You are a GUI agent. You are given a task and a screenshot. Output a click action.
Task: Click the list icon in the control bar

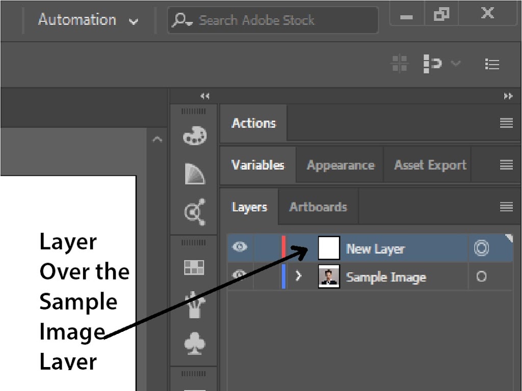tap(492, 64)
